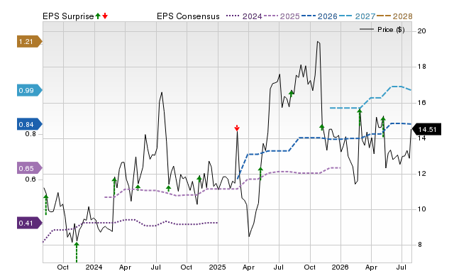Image resolution: width=454 pixels, height=271 pixels.
Task: Click the 16 price axis label
Action: click(x=421, y=102)
